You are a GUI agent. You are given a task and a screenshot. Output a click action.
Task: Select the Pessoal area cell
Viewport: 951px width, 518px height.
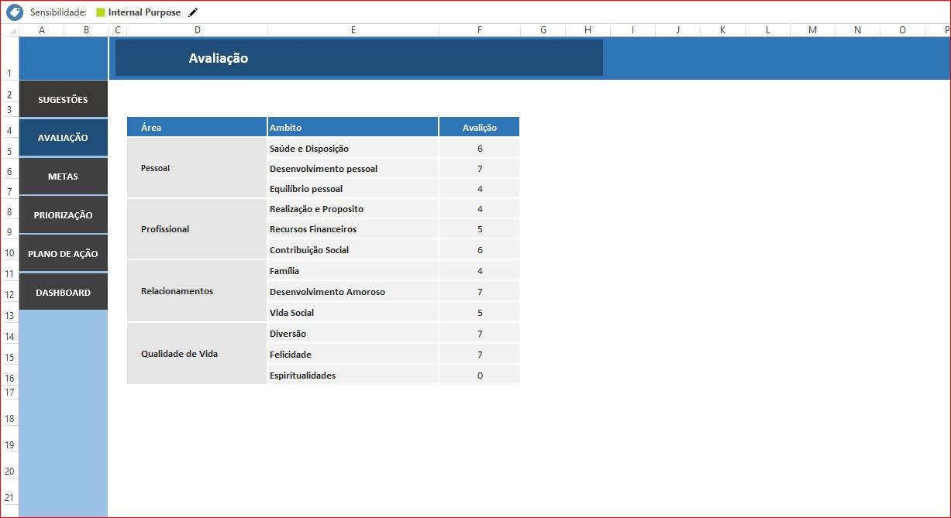coord(197,168)
